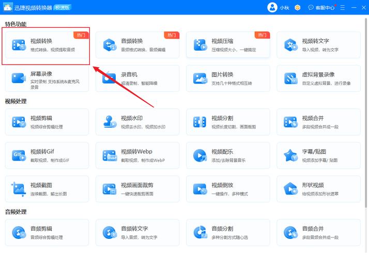The image size is (369, 258).
Task: Open the 音频转换 audio conversion tool
Action: (137, 45)
